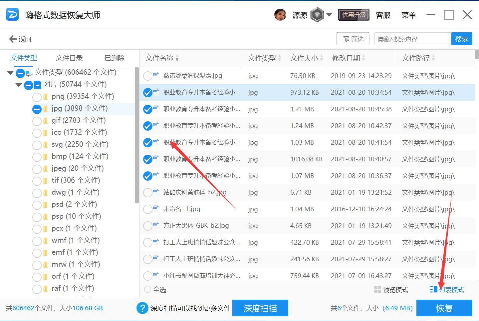
Task: Click the search content input field
Action: pyautogui.click(x=412, y=39)
